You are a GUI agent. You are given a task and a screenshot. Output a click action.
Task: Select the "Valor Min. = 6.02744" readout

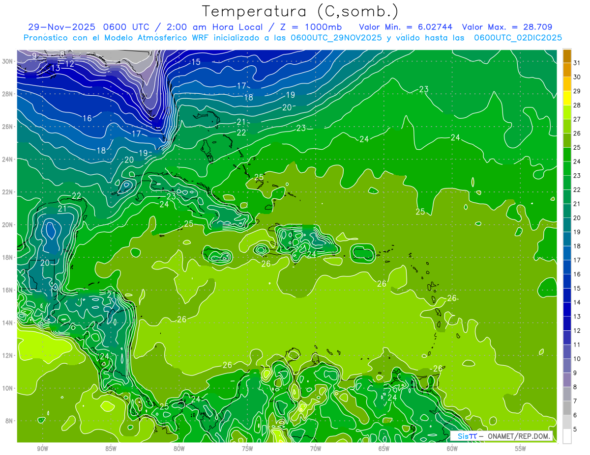tap(406, 27)
